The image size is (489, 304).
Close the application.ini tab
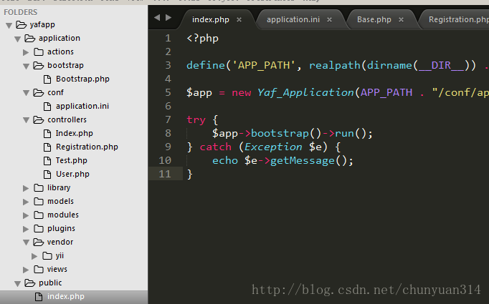click(x=329, y=20)
